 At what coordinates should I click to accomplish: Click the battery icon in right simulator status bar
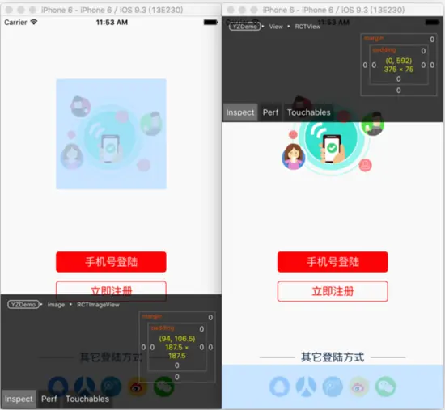(x=432, y=22)
